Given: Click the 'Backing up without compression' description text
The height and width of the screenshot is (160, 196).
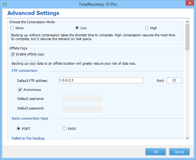Looking at the screenshot, I should coord(93,37).
